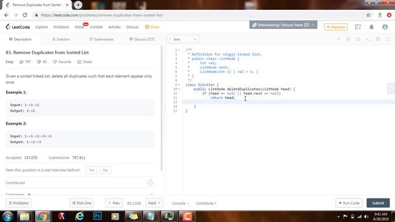Click the Pick One button
395x222 pixels.
click(81, 203)
